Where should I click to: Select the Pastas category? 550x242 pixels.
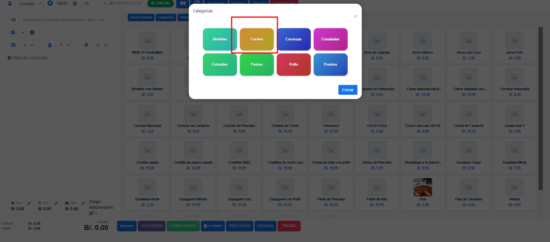(x=257, y=65)
